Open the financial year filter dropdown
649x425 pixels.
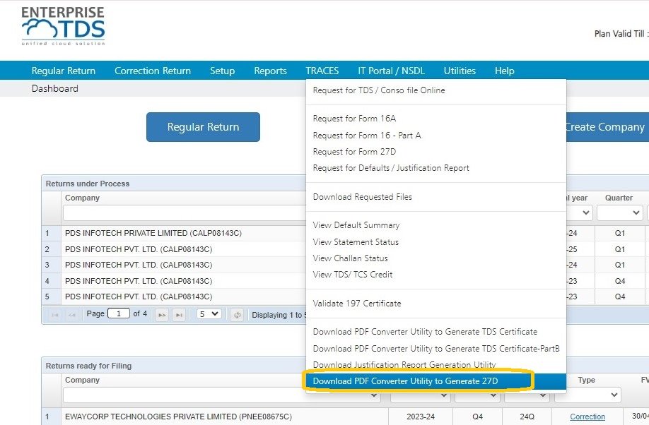pos(581,212)
